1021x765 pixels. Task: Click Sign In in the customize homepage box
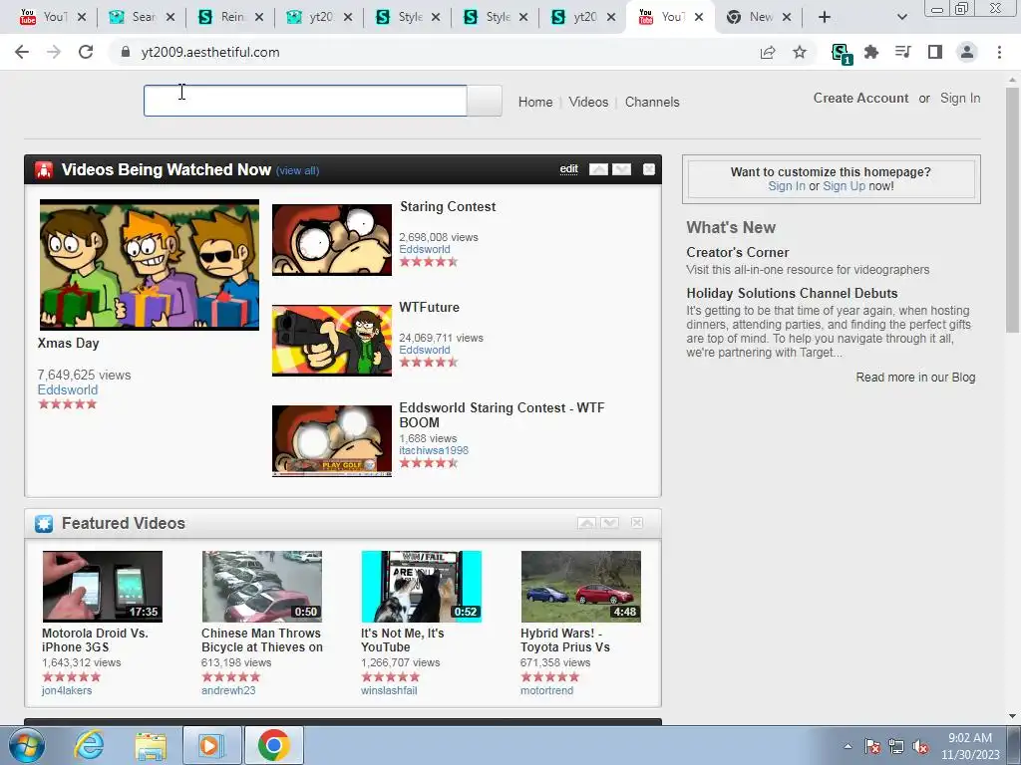(x=787, y=186)
